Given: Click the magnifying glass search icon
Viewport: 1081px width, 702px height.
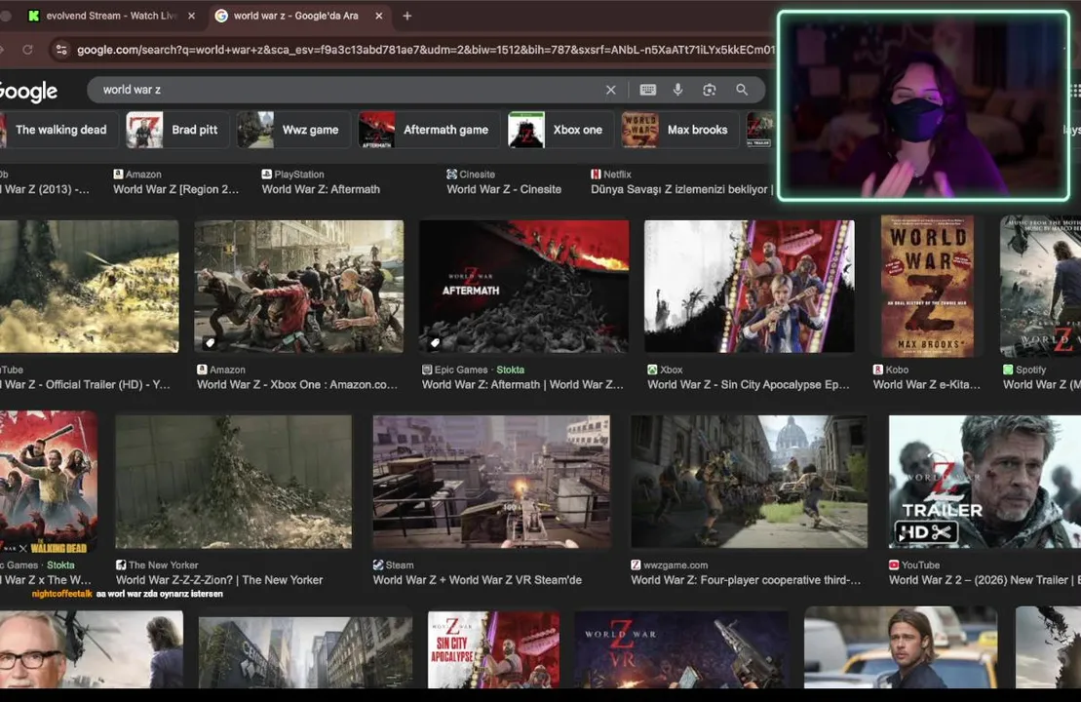Looking at the screenshot, I should [x=742, y=90].
